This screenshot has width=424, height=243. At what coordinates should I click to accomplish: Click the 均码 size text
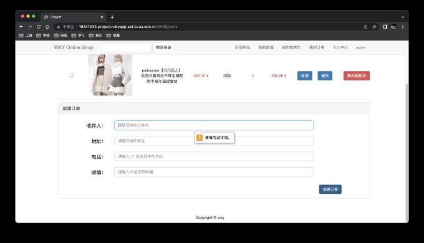point(227,76)
